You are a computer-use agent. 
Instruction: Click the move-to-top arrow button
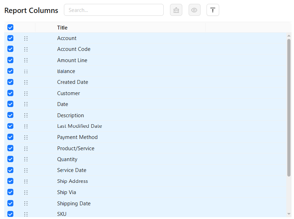[x=213, y=10]
